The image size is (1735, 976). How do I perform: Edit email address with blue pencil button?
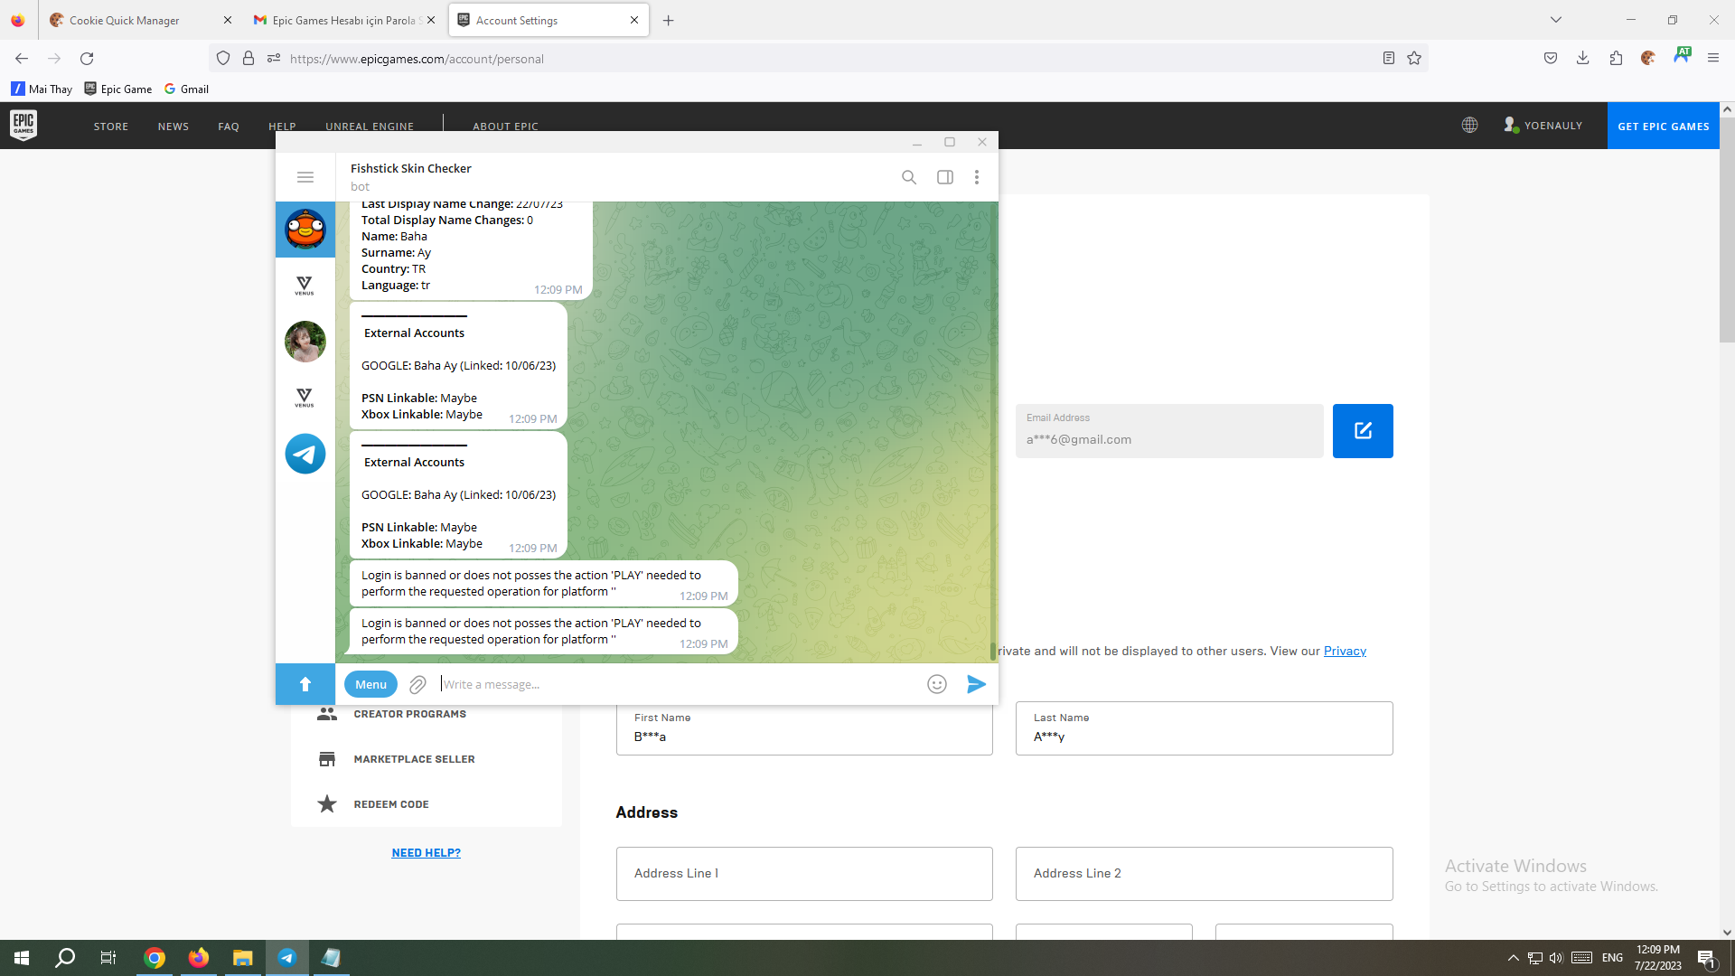pyautogui.click(x=1363, y=431)
